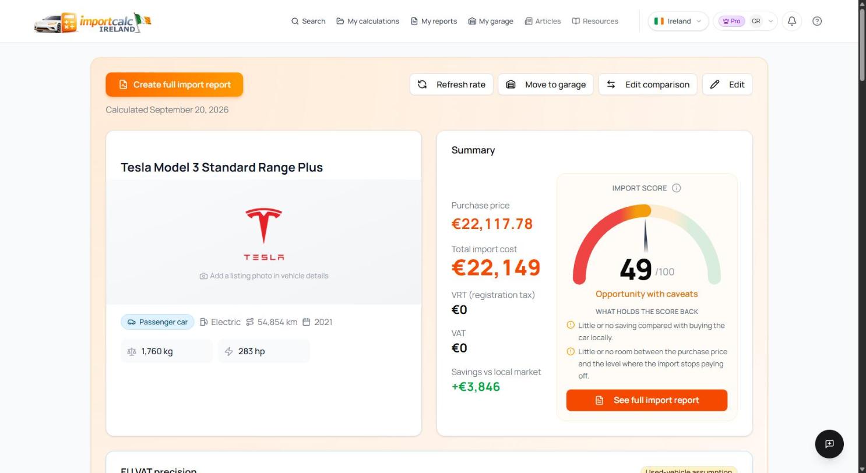The image size is (866, 473).
Task: Click the magnifier icon beside Search
Action: click(295, 21)
